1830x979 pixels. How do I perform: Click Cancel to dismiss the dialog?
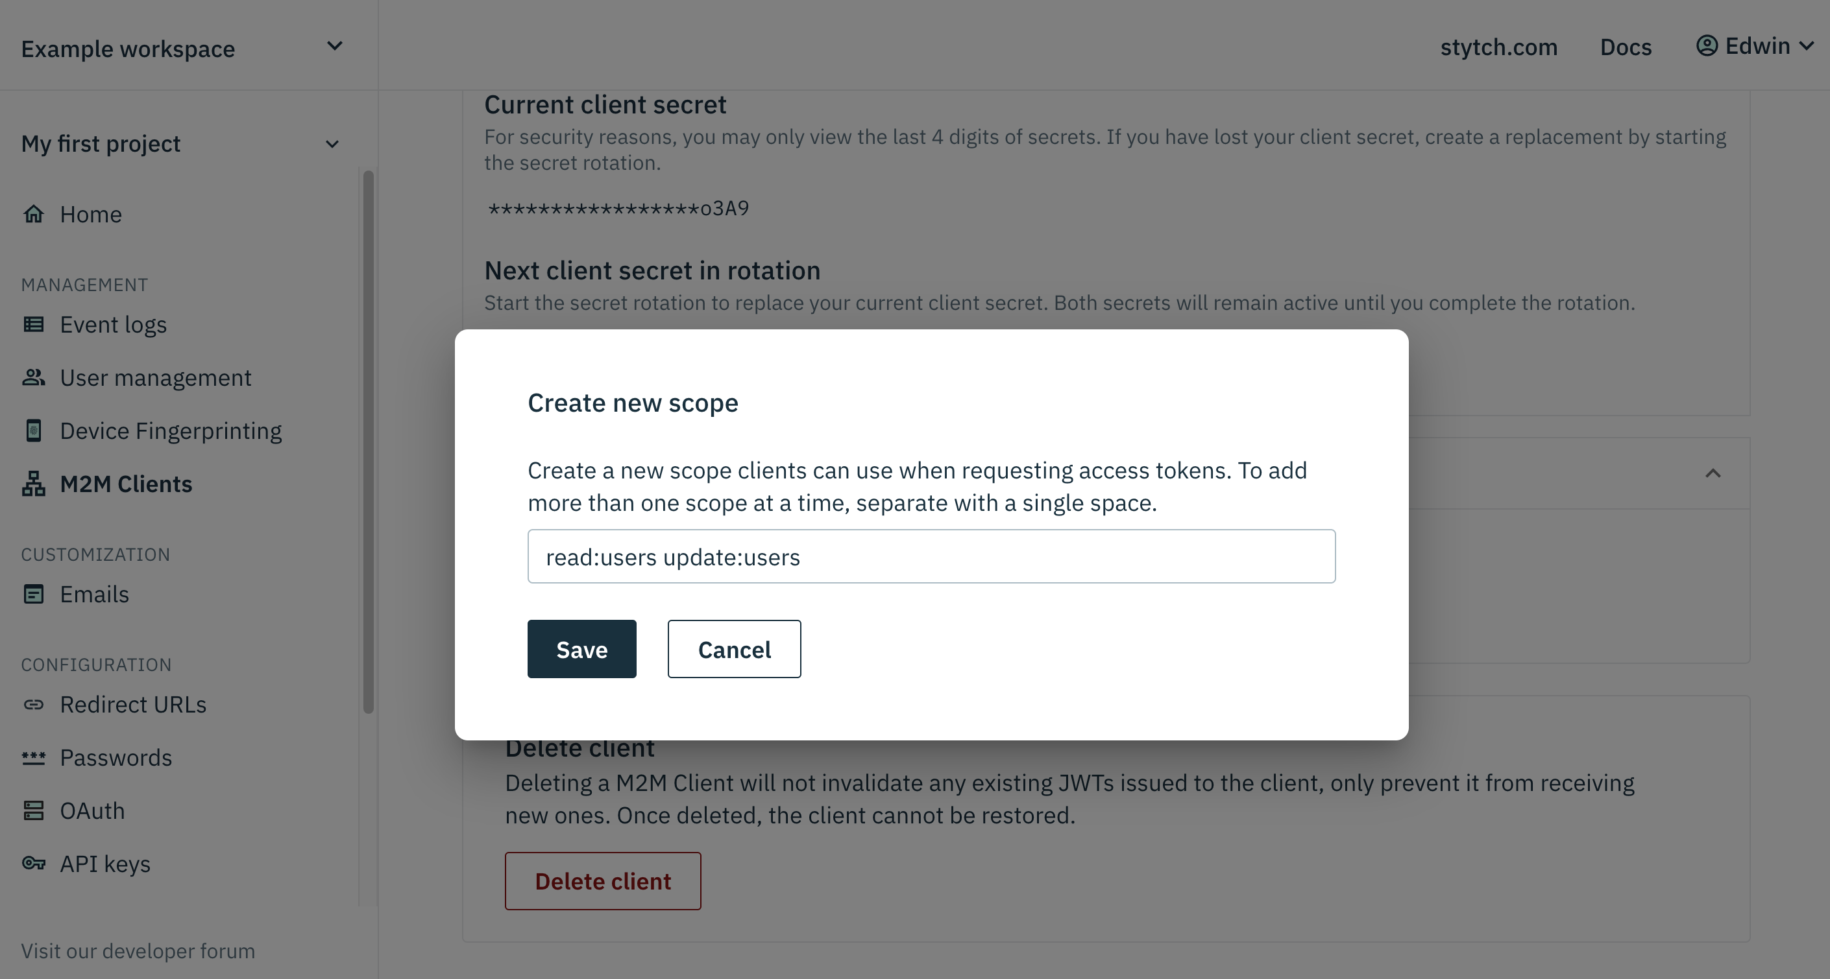[x=735, y=649]
